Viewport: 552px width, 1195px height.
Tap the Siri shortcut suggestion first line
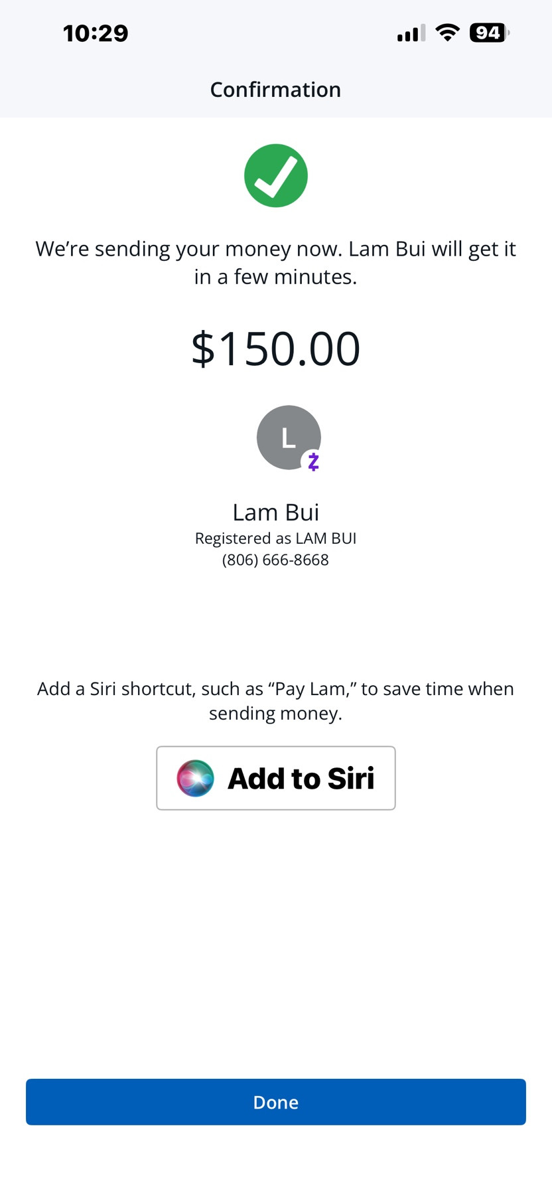click(x=275, y=689)
